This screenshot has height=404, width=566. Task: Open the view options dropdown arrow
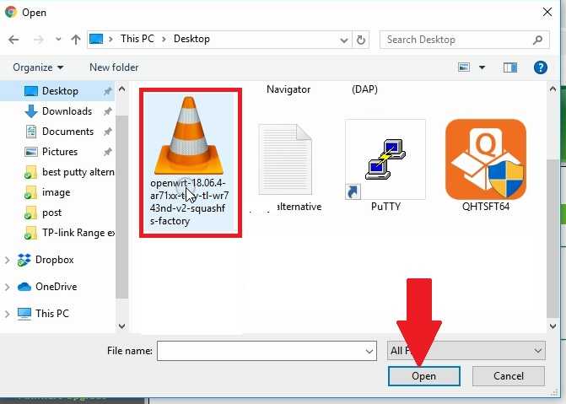pyautogui.click(x=482, y=67)
